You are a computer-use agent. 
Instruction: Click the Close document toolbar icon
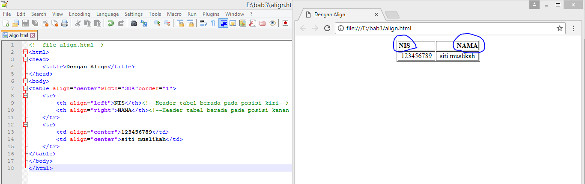coord(45,23)
